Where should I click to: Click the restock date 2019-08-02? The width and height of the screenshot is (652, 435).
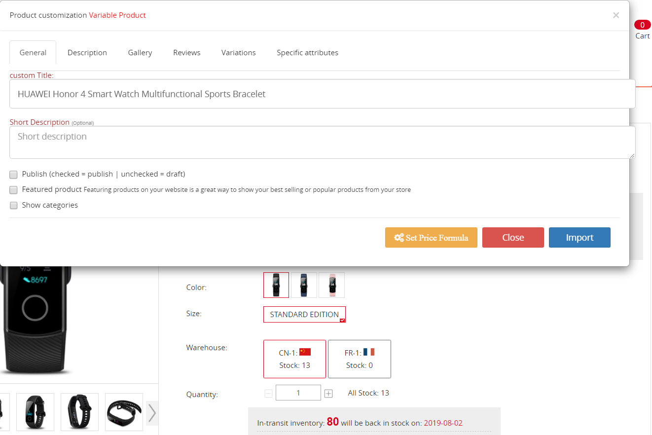coord(443,423)
